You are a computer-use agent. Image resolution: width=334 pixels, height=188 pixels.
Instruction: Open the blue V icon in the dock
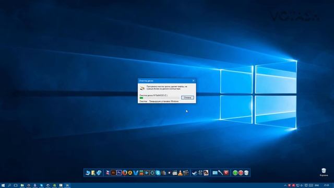click(136, 173)
